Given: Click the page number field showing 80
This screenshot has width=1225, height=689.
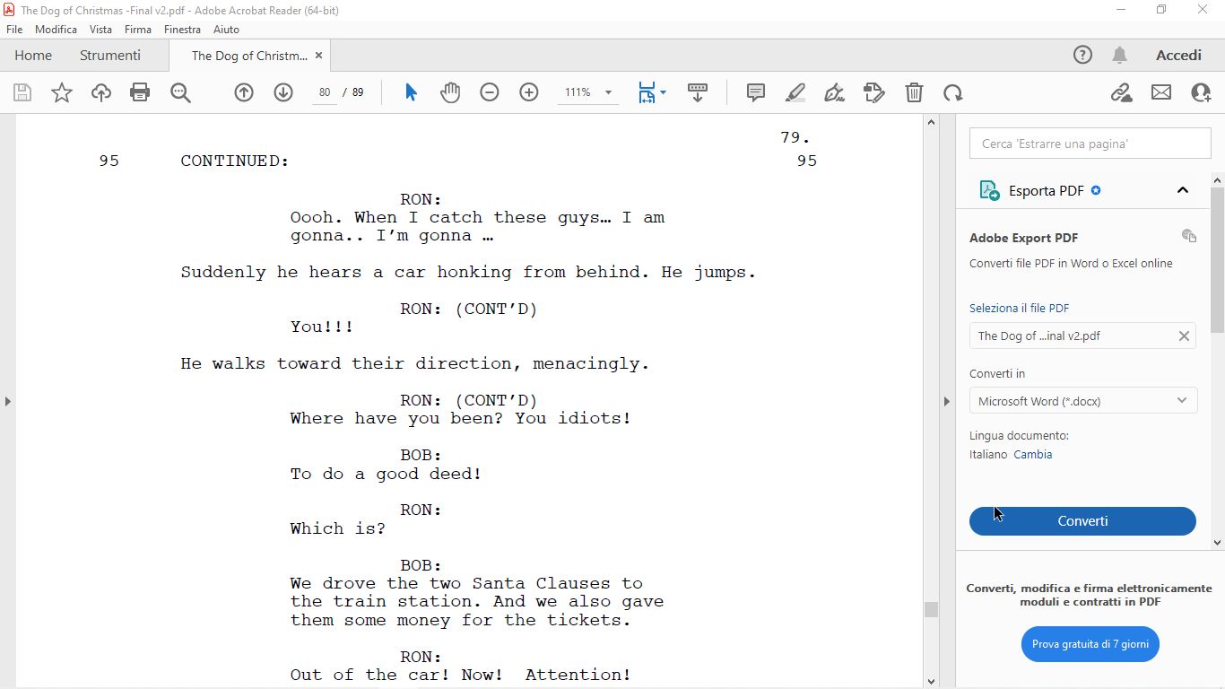Looking at the screenshot, I should click(325, 92).
